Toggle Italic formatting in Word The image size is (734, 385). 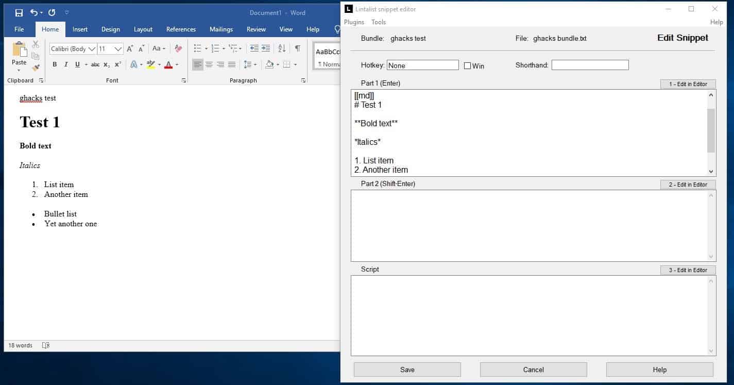point(66,64)
